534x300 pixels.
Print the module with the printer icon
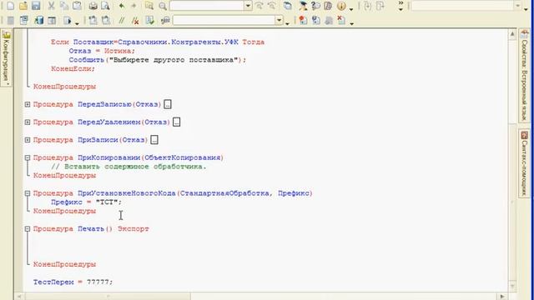[93, 6]
